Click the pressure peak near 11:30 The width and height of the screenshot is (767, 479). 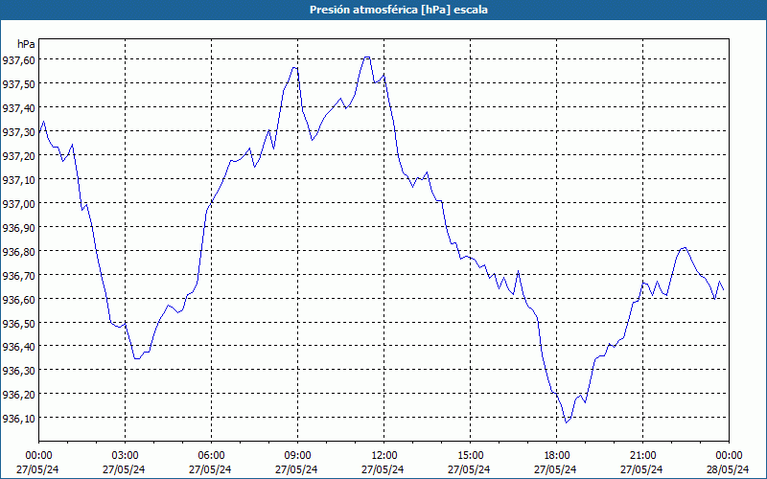(367, 57)
